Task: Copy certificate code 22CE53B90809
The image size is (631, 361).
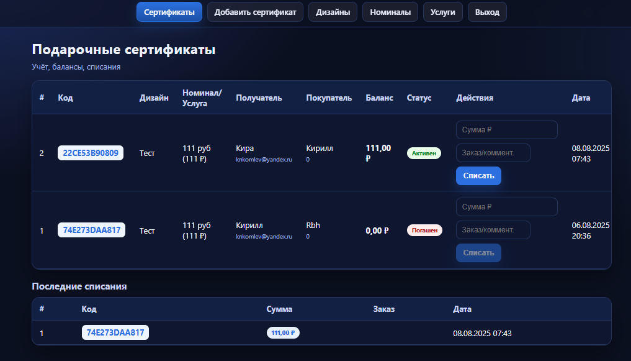Action: tap(91, 152)
